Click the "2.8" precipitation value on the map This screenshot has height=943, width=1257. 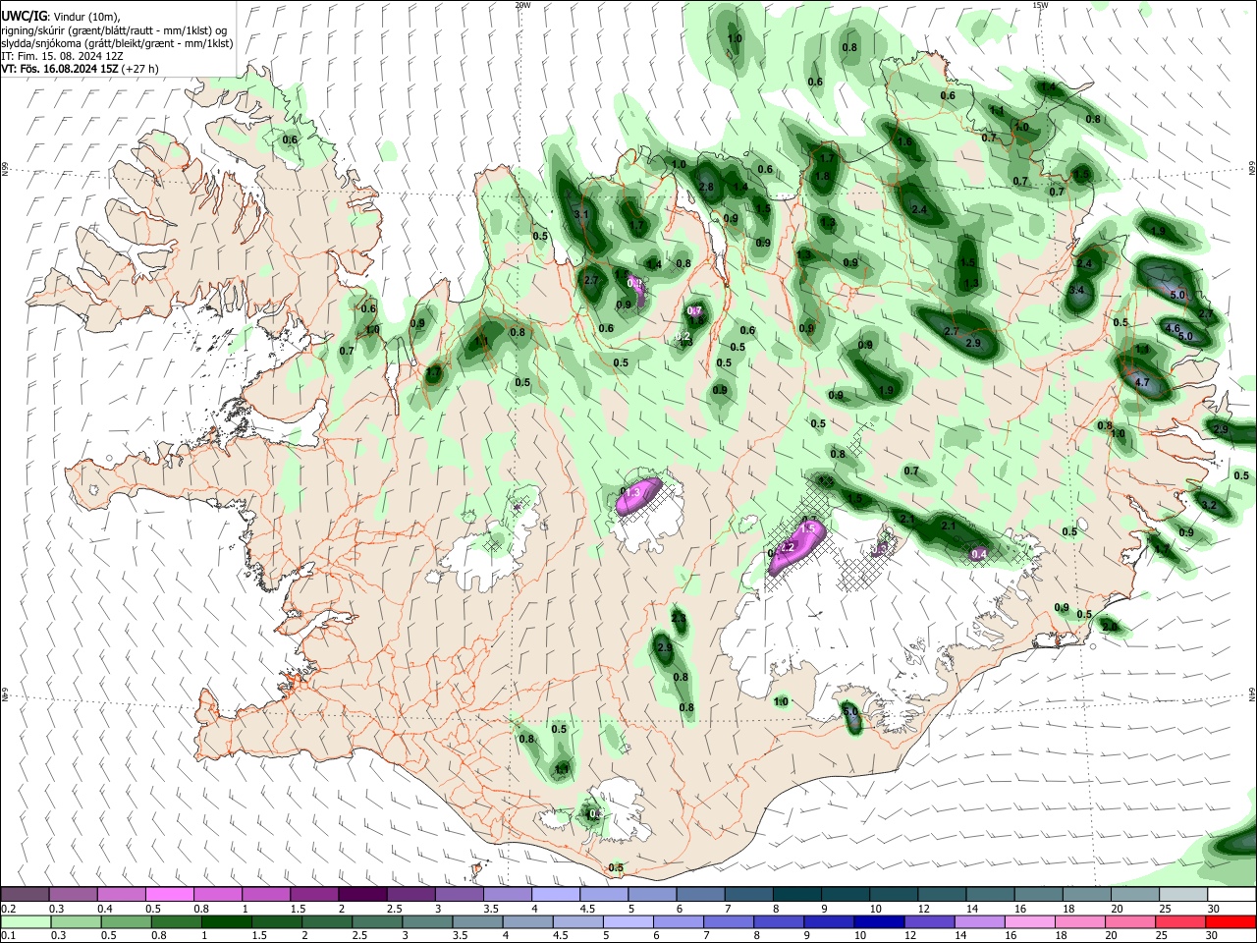point(705,187)
